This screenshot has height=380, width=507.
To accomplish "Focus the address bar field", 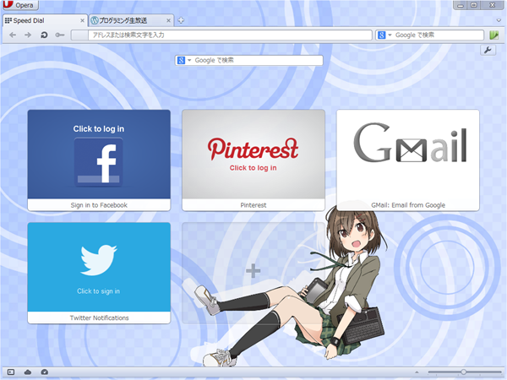I will point(230,35).
